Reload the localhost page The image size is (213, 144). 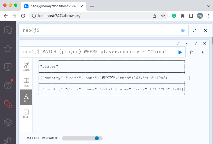tap(23, 16)
